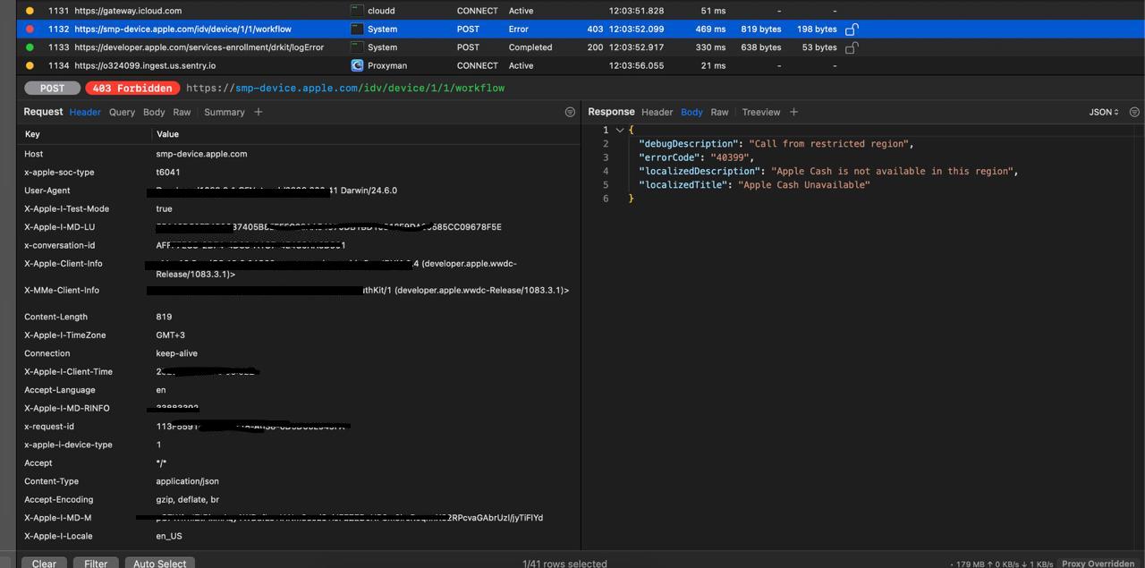This screenshot has width=1145, height=568.
Task: Click yellow status dot of row 1131
Action: [30, 11]
